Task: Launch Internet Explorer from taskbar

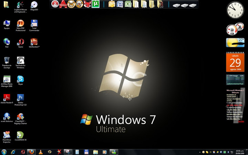Action: coord(13,152)
